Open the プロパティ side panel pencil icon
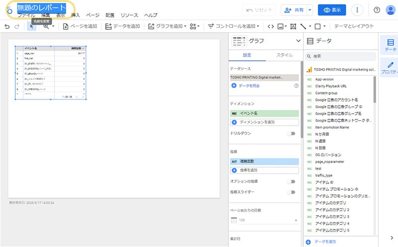Viewport: 398px width, 247px height. 390,68
